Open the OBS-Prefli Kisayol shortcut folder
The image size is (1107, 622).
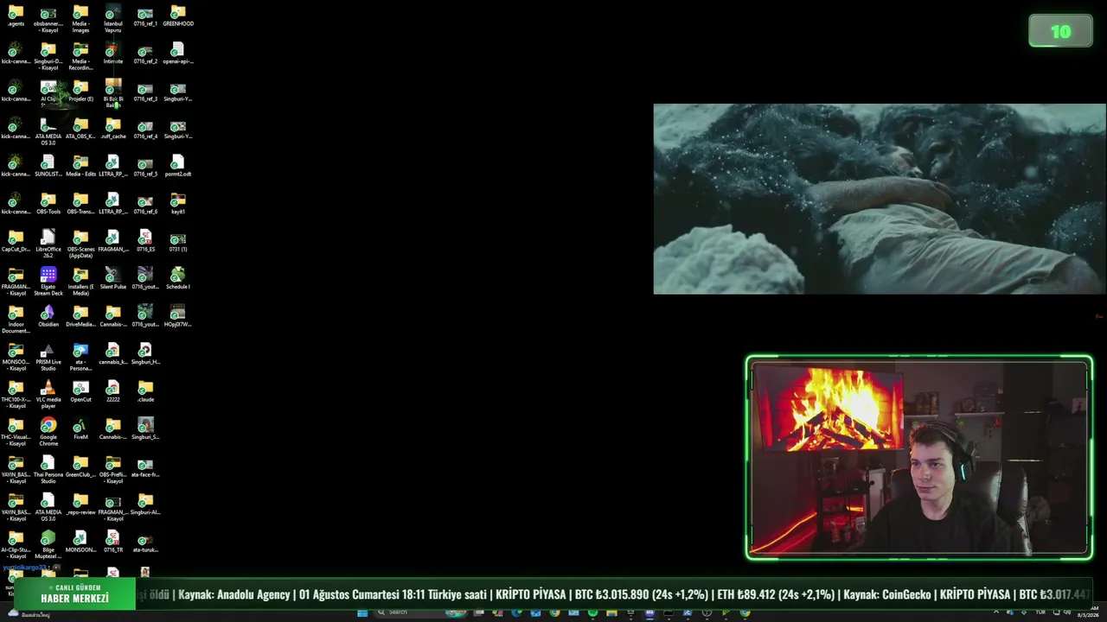113,470
